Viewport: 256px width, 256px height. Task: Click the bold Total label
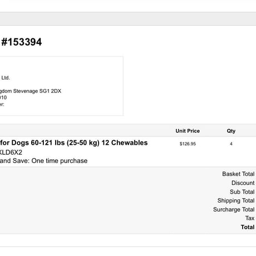(248, 227)
